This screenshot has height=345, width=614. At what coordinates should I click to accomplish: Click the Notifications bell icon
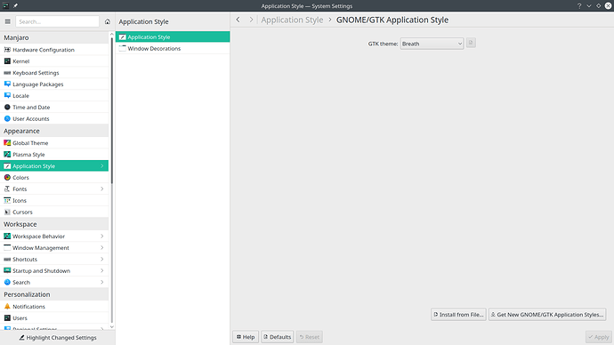tap(7, 306)
